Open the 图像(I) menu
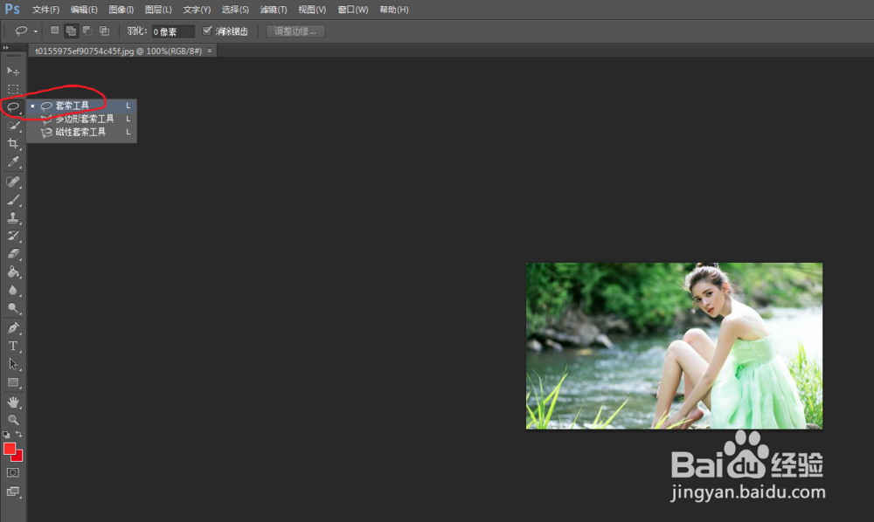Screen dimensions: 874x522 pos(121,10)
